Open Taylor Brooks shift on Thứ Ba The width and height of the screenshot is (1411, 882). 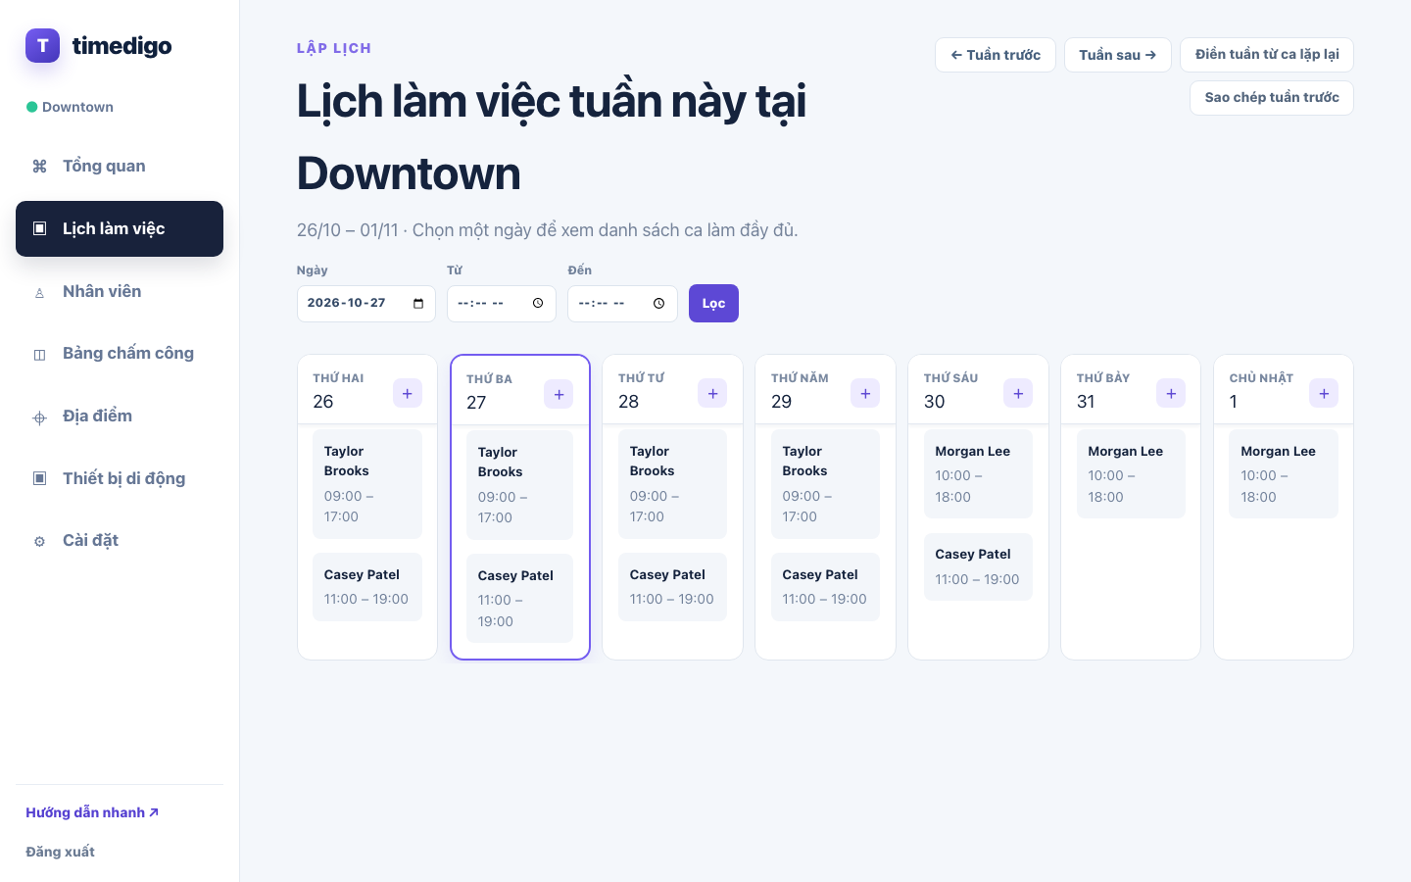pos(520,485)
